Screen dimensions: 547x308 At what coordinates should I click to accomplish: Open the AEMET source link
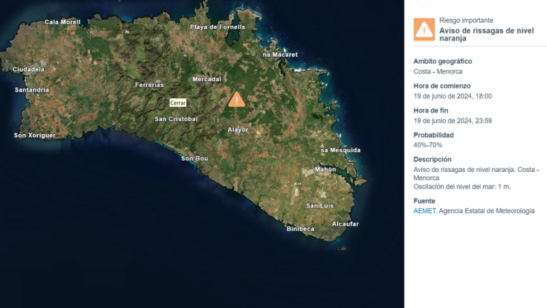(424, 211)
